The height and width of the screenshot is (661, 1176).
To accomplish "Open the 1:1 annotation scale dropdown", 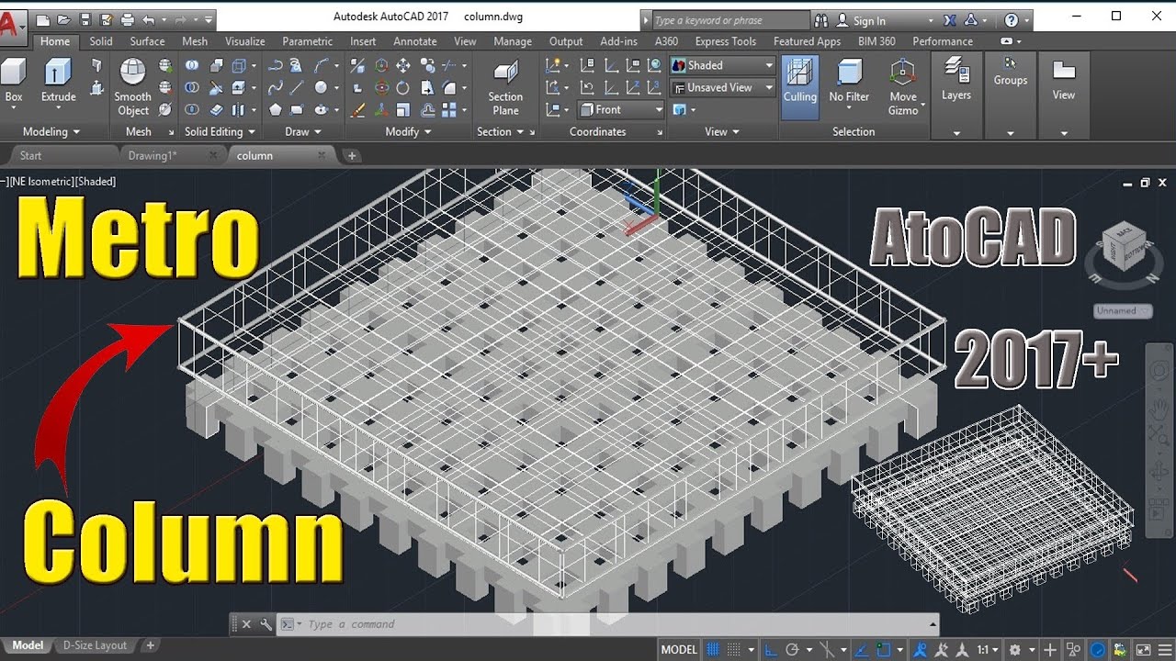I will click(x=987, y=649).
